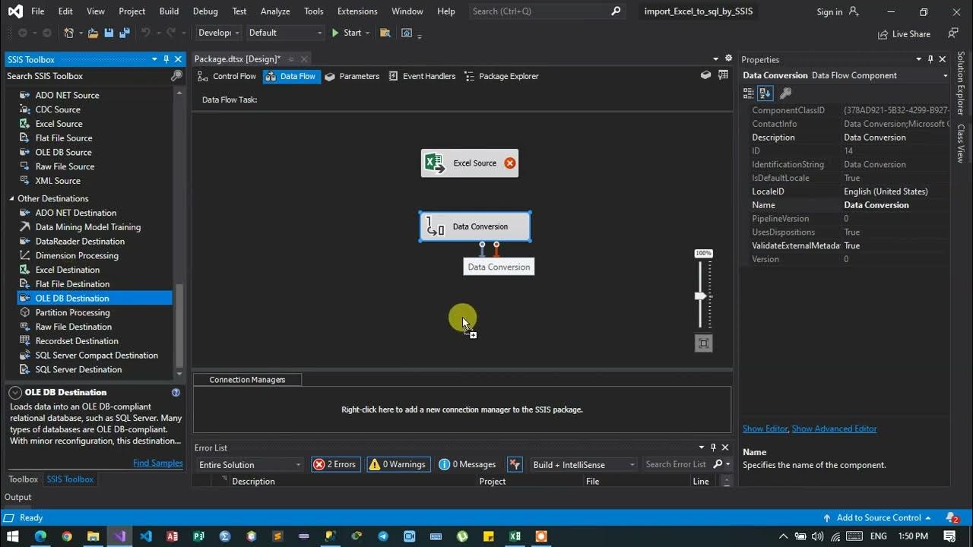
Task: Toggle the 0 Warnings filter
Action: pos(398,464)
